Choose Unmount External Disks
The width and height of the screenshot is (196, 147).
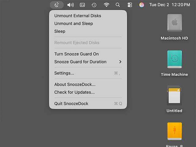[x=88, y=16]
